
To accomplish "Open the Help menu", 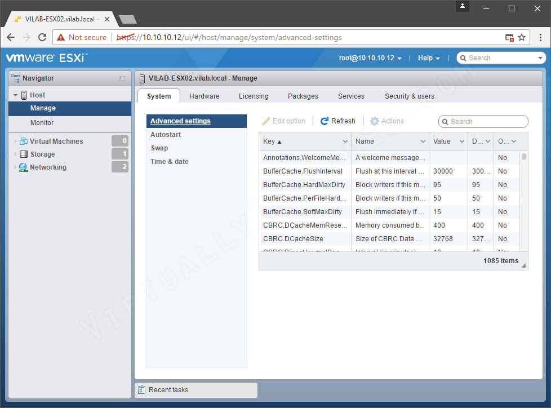I will coord(428,57).
